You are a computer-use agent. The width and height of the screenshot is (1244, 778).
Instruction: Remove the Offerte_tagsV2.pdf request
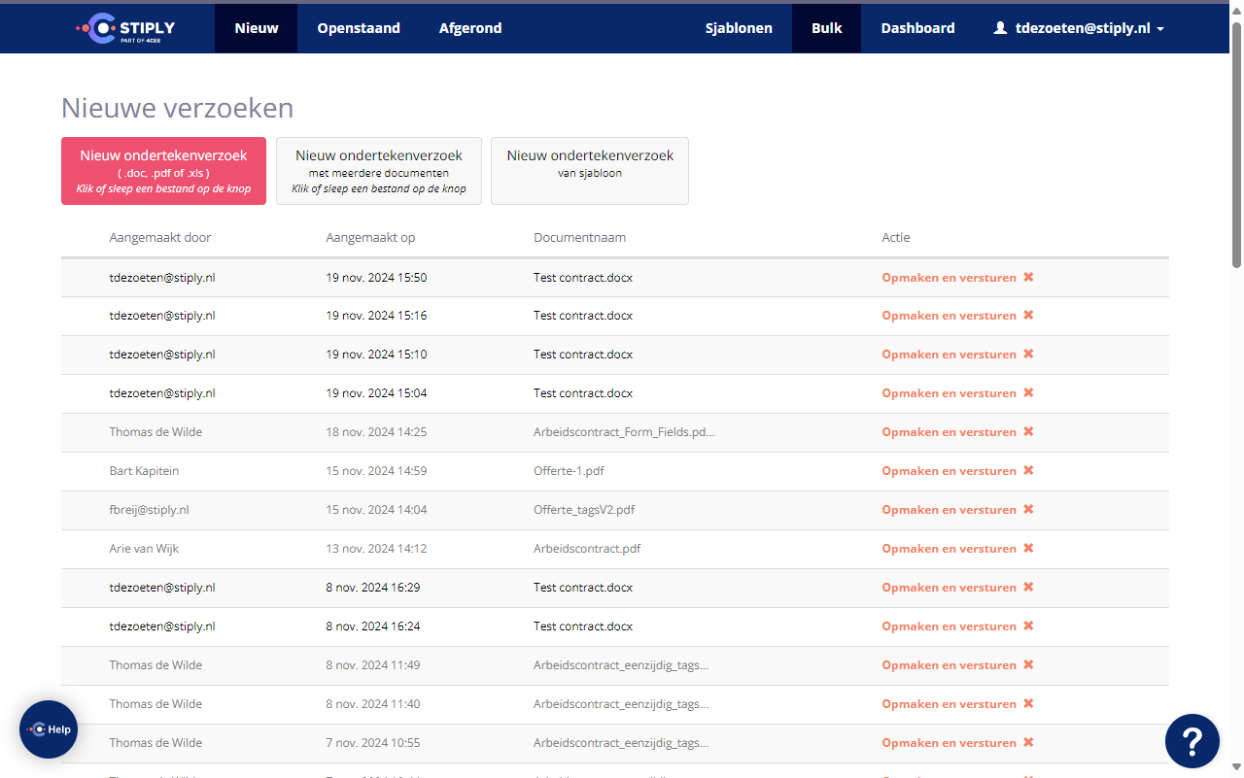coord(1028,510)
